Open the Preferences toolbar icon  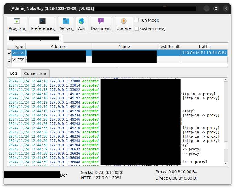(42, 21)
